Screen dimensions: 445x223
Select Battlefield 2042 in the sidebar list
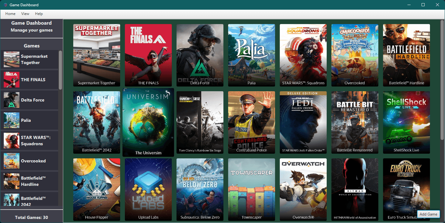(29, 199)
